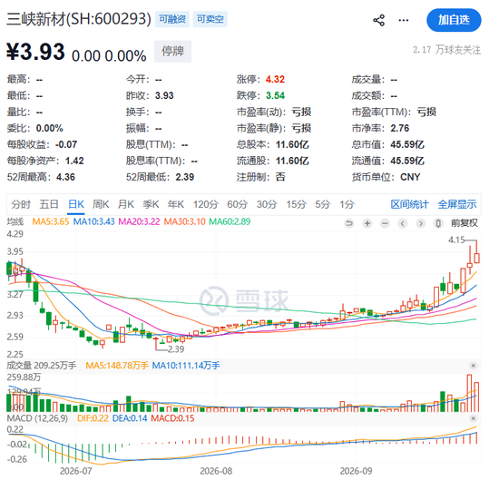Click the MA30:3.10 moving average label
Image resolution: width=499 pixels, height=480 pixels.
[184, 221]
